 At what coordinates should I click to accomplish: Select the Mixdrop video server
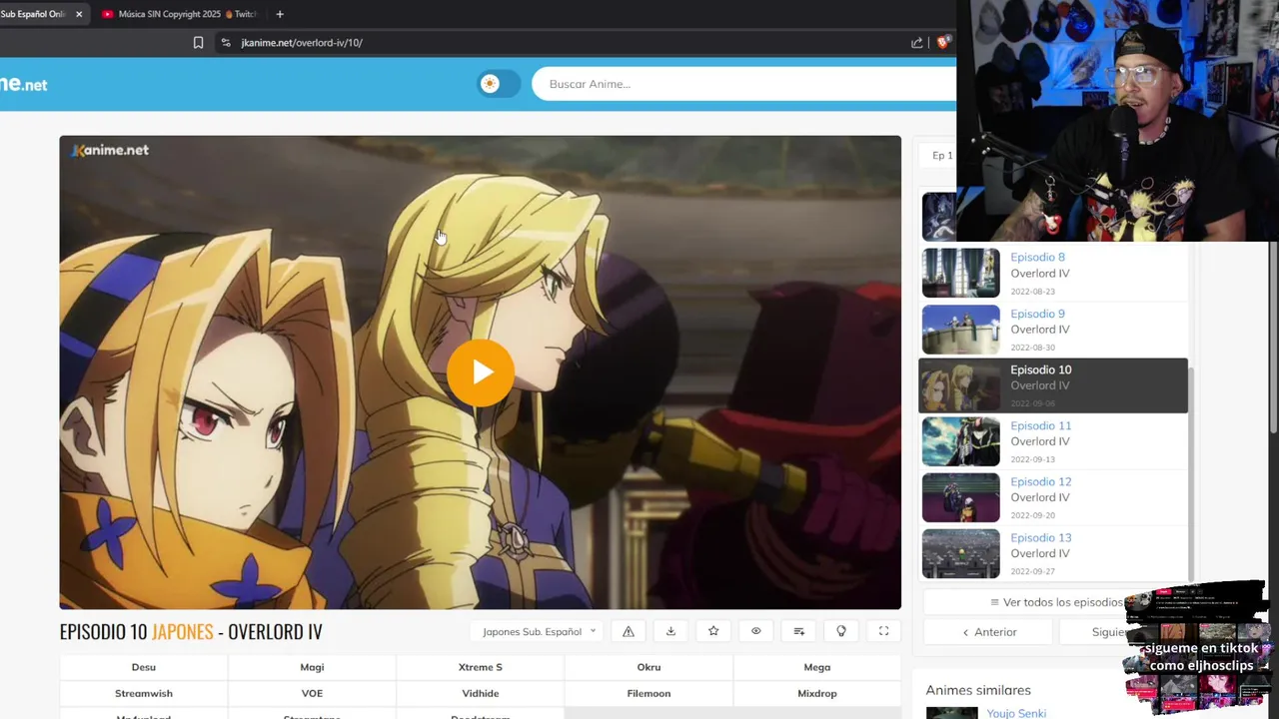click(817, 693)
